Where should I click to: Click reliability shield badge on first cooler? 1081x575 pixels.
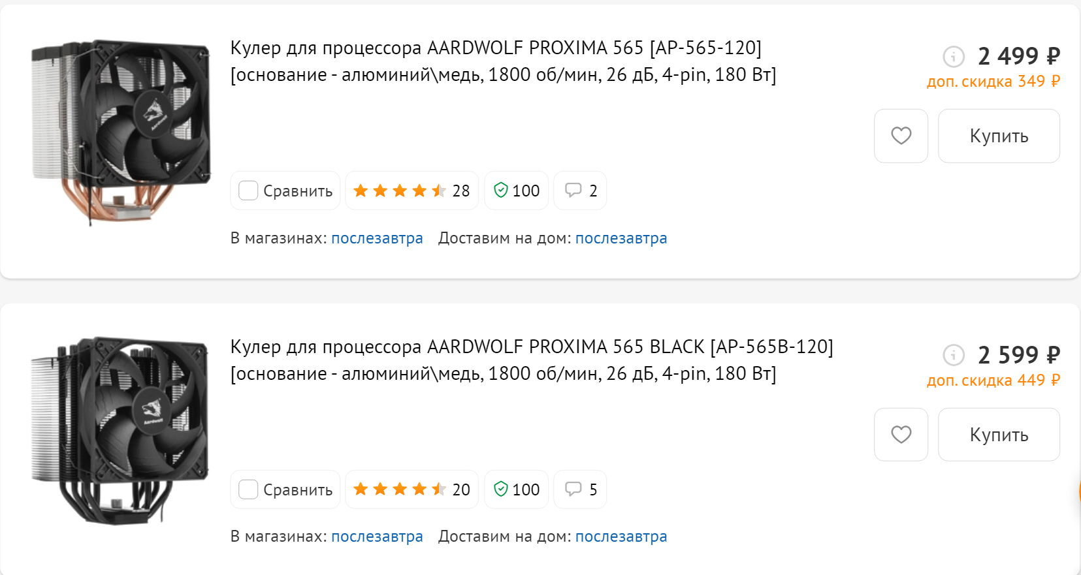(x=516, y=191)
